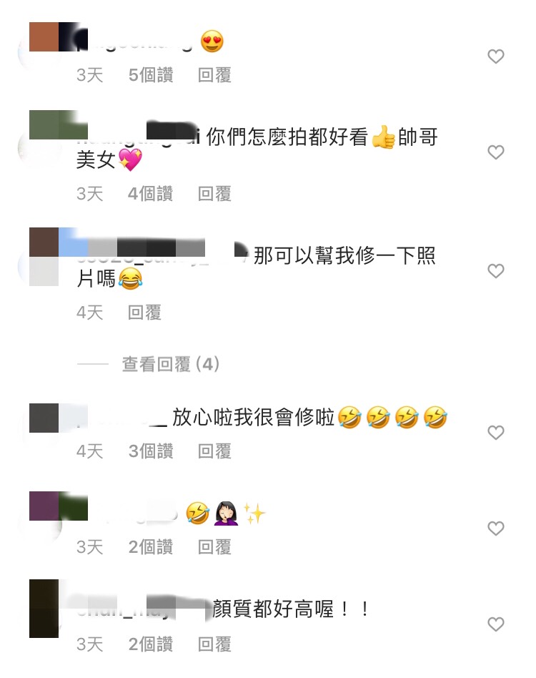
Task: Like the 那可以幫我修一下照片嗎 comment
Action: click(x=496, y=271)
